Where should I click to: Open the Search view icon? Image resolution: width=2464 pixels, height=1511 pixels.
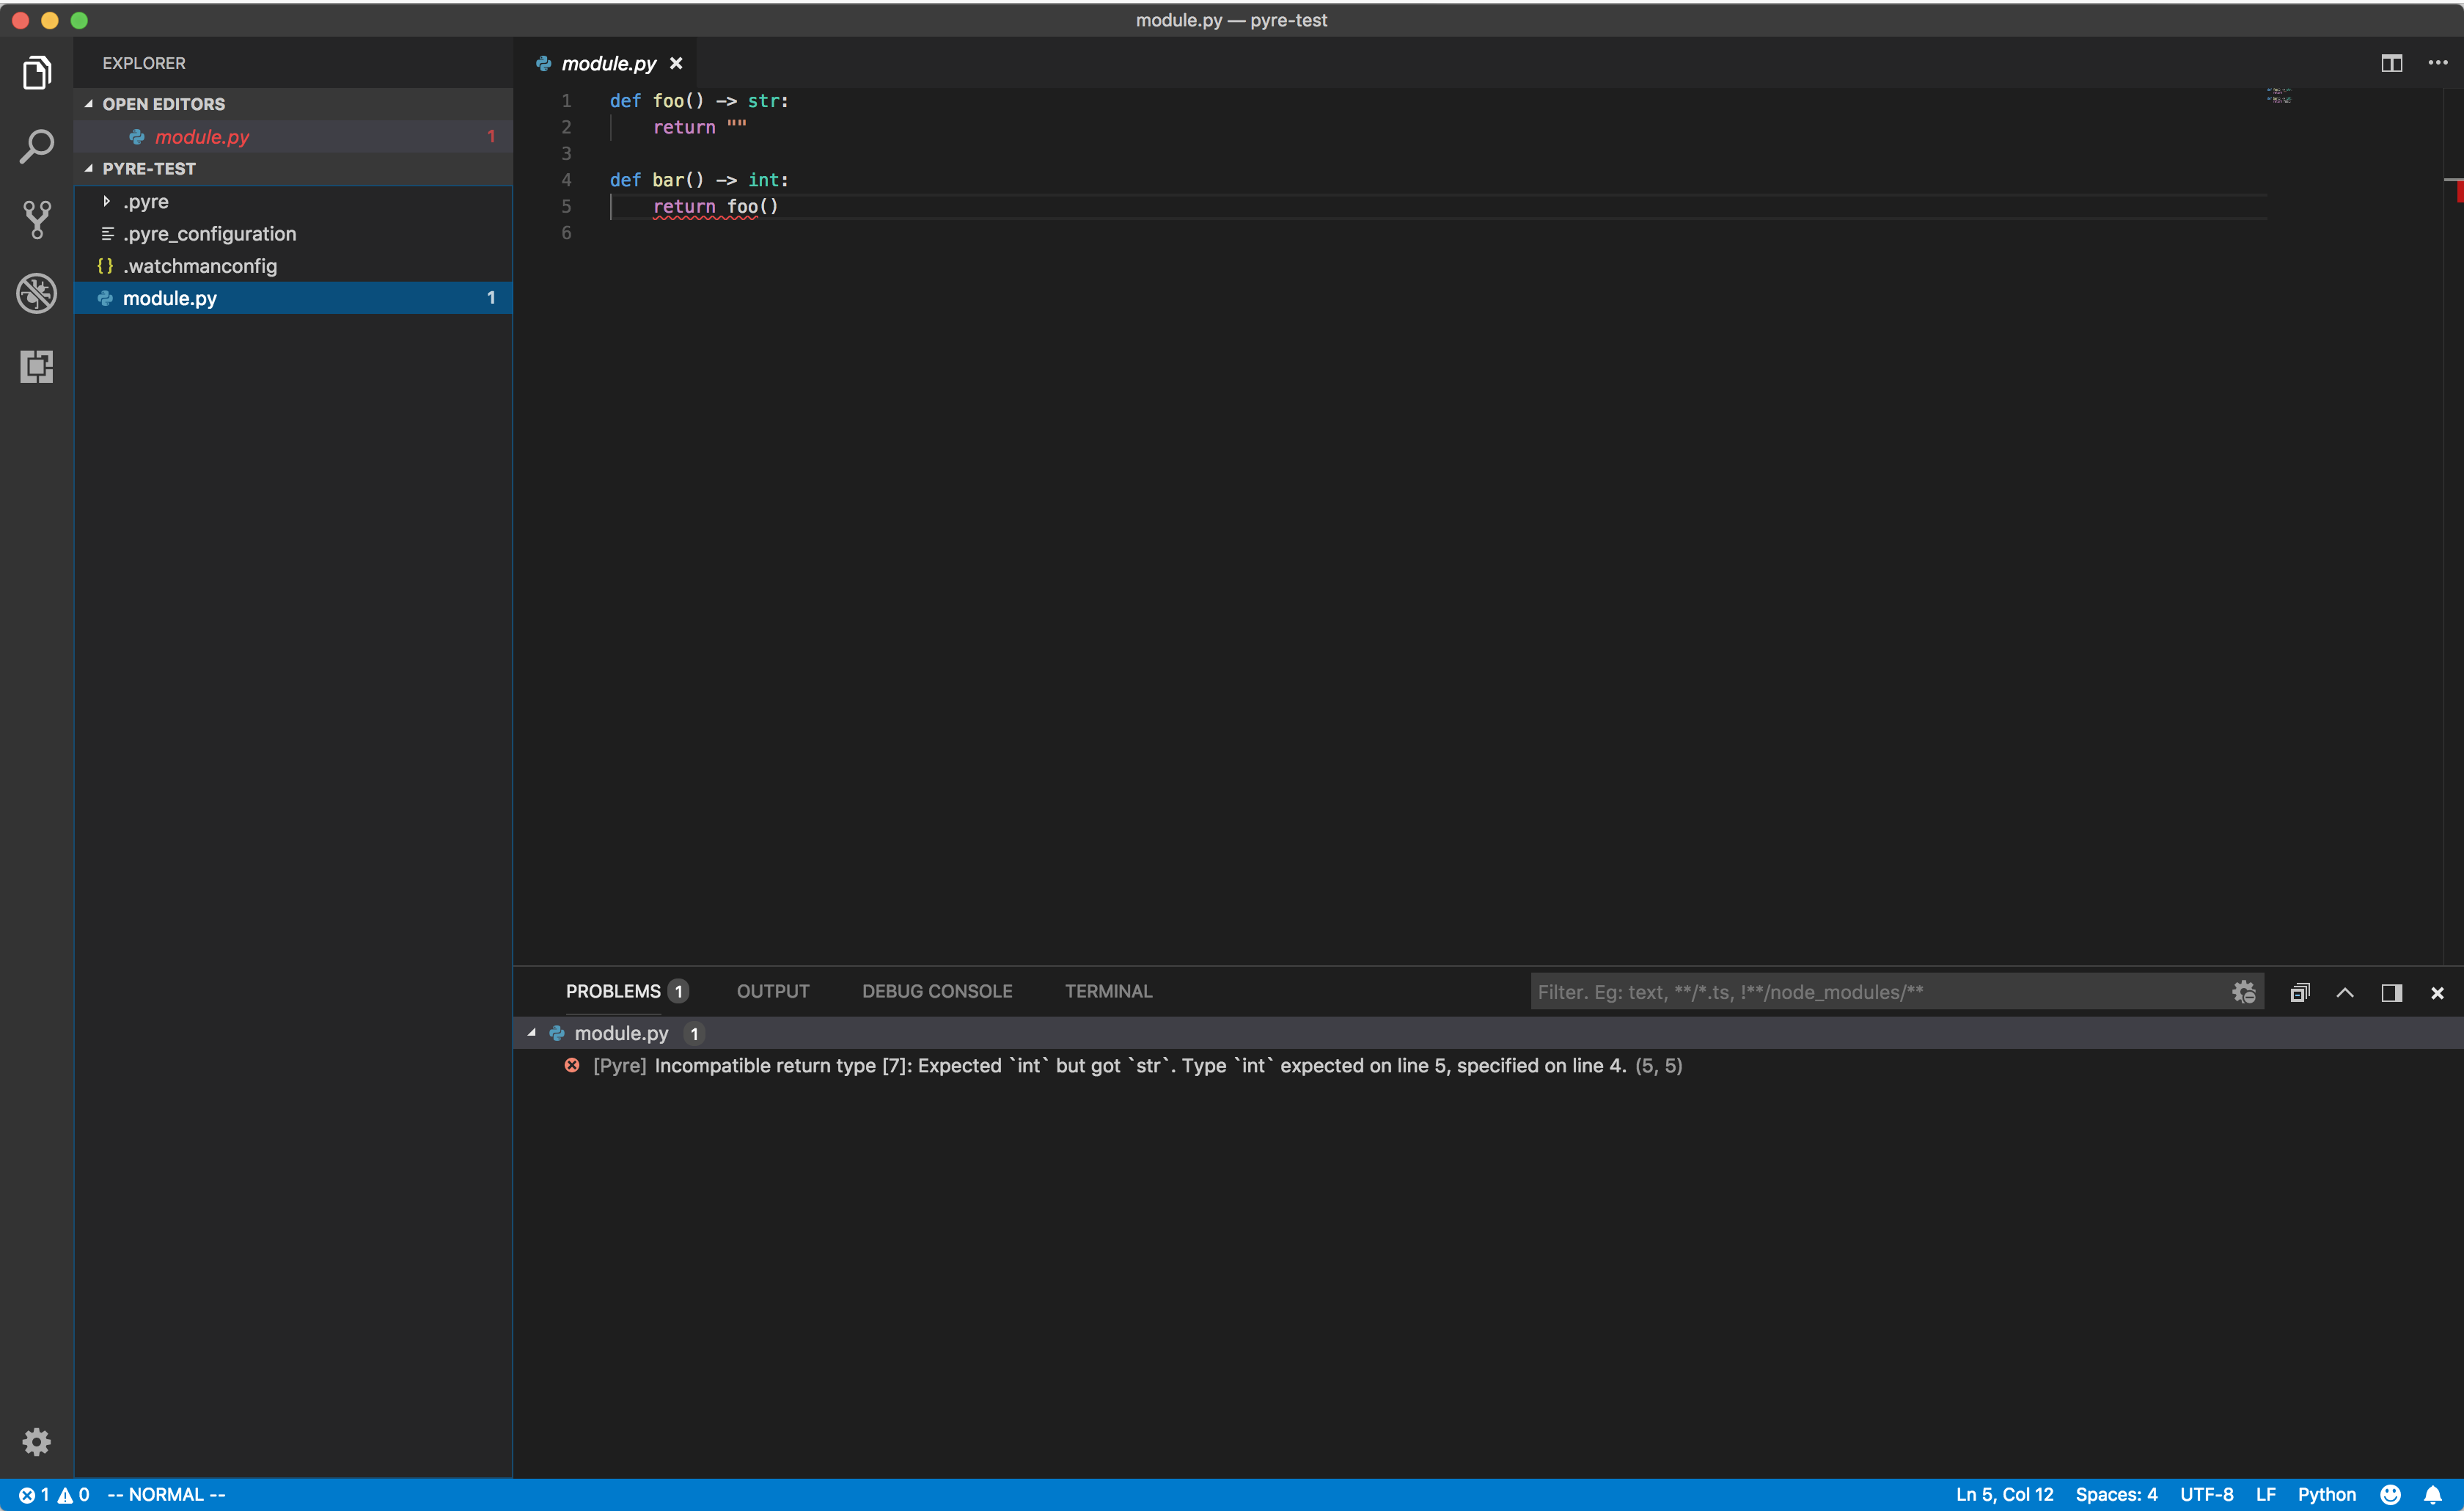37,146
